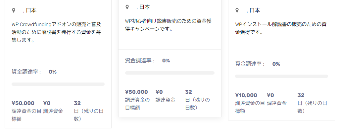Open WPインストール解説書 campaign description
Viewport: 338px width, 133px height.
pos(281,28)
